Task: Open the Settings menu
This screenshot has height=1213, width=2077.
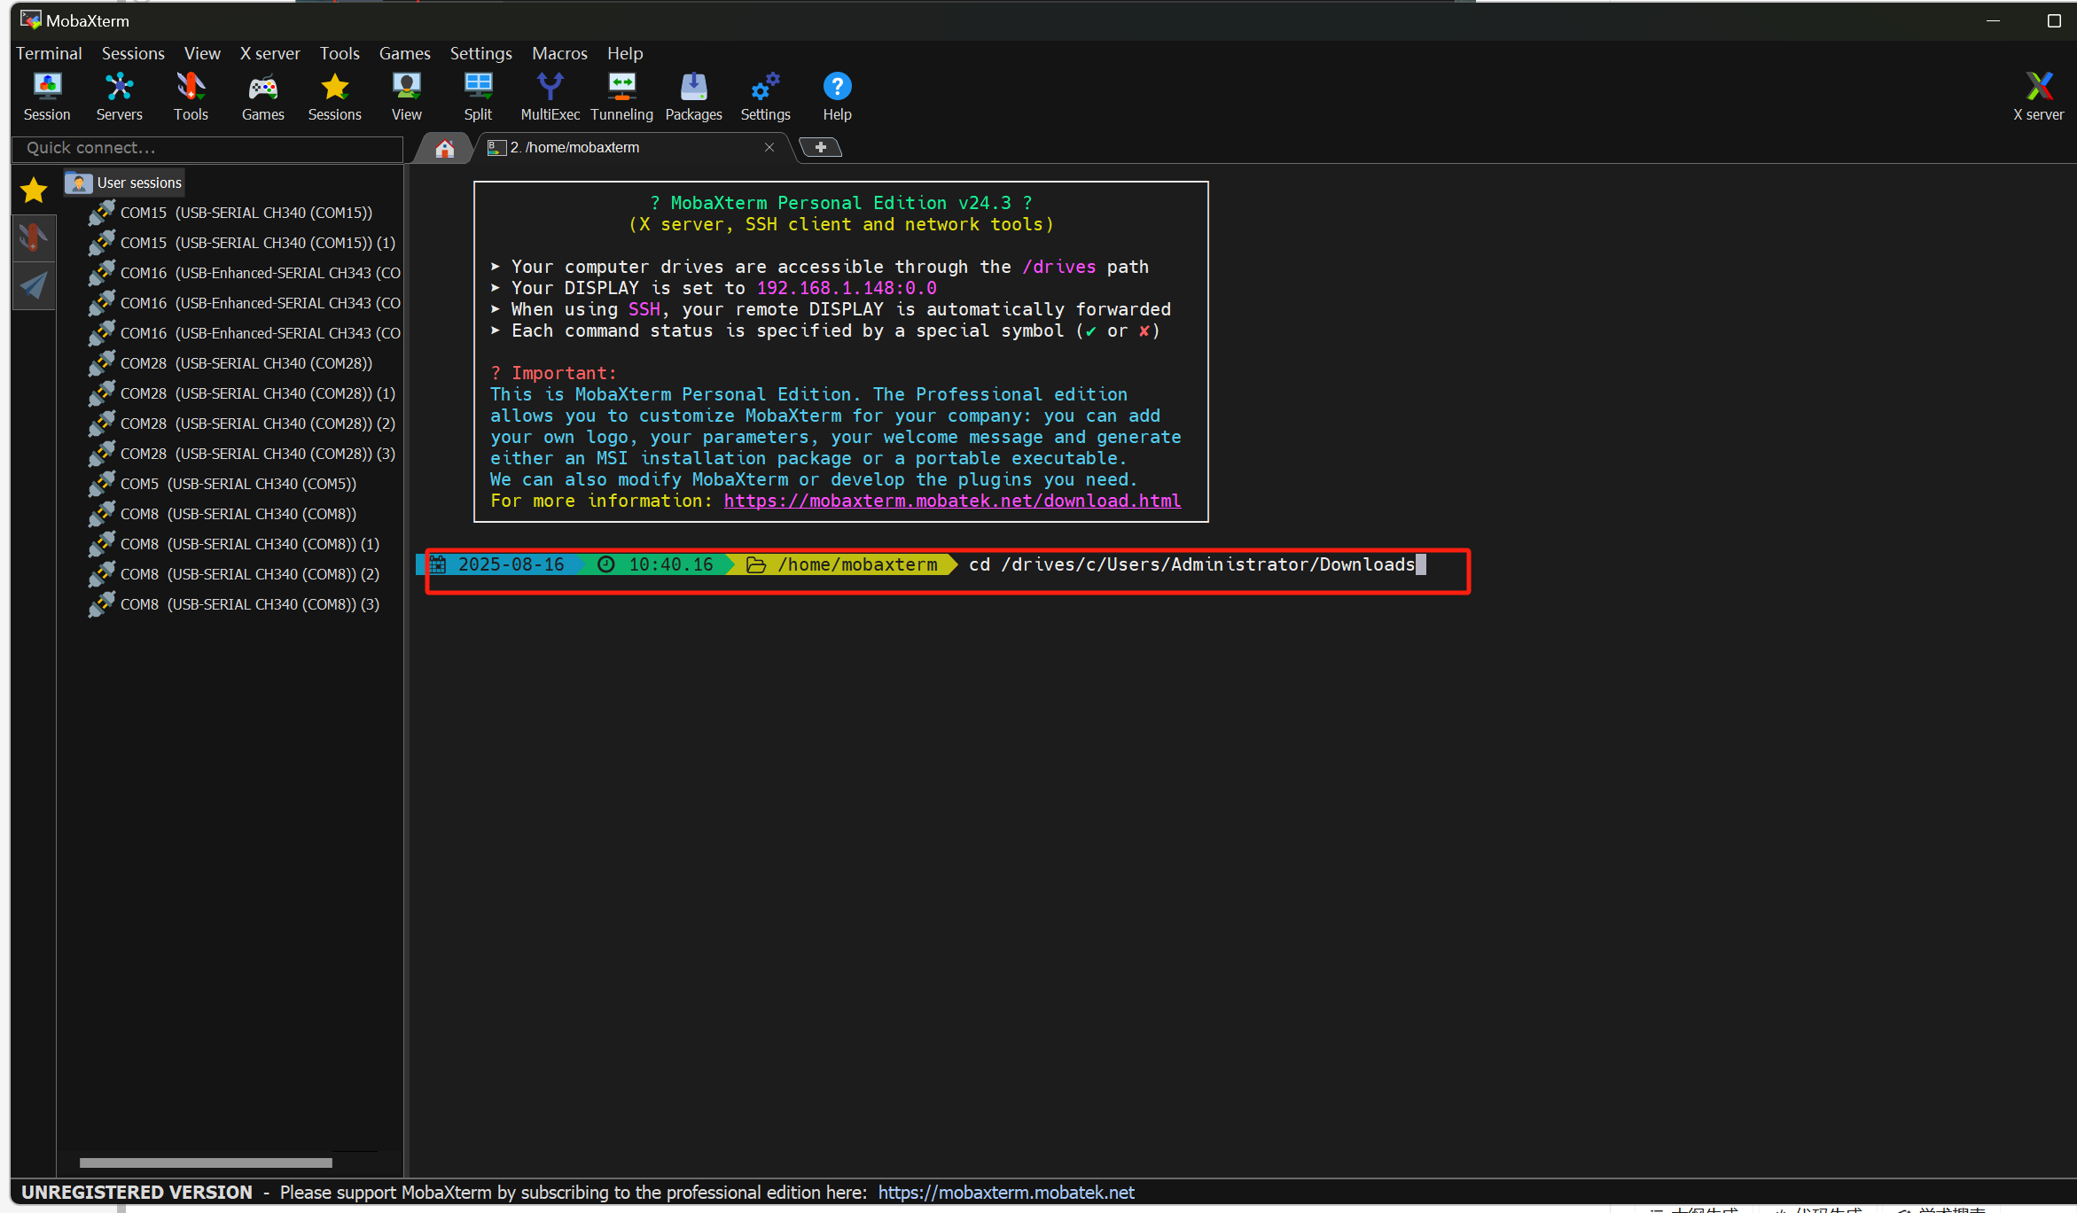Action: click(x=481, y=53)
